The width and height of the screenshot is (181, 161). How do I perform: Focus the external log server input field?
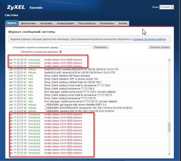click(x=75, y=47)
